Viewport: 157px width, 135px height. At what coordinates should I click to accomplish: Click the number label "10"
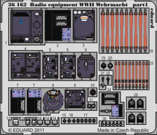coord(92,85)
